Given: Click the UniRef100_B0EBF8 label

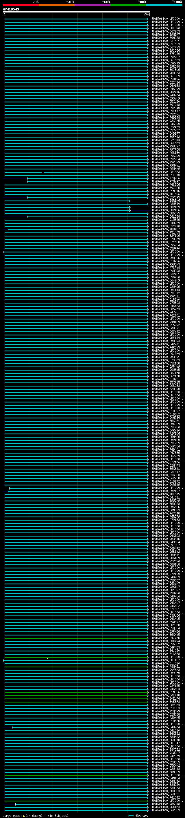Looking at the screenshot, I should click(x=166, y=702).
